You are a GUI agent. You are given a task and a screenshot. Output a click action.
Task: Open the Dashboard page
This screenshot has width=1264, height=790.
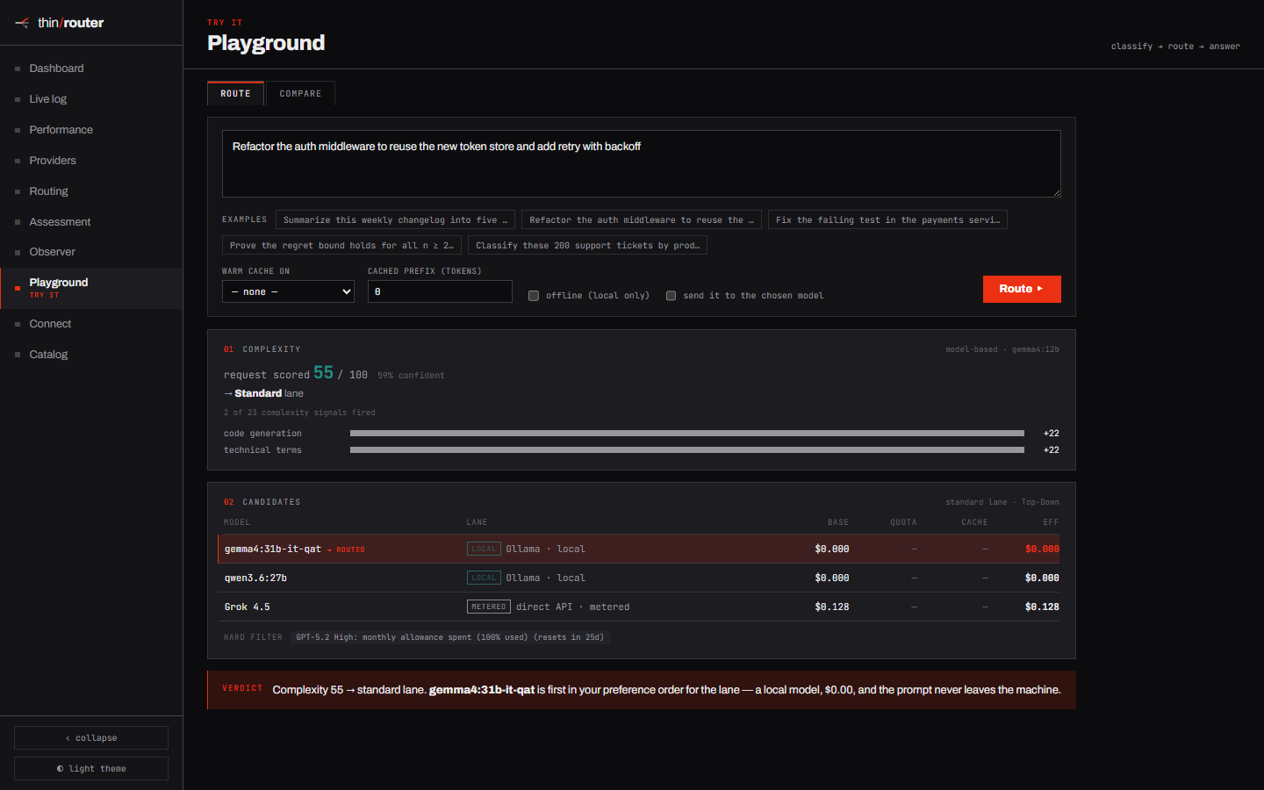(x=91, y=68)
